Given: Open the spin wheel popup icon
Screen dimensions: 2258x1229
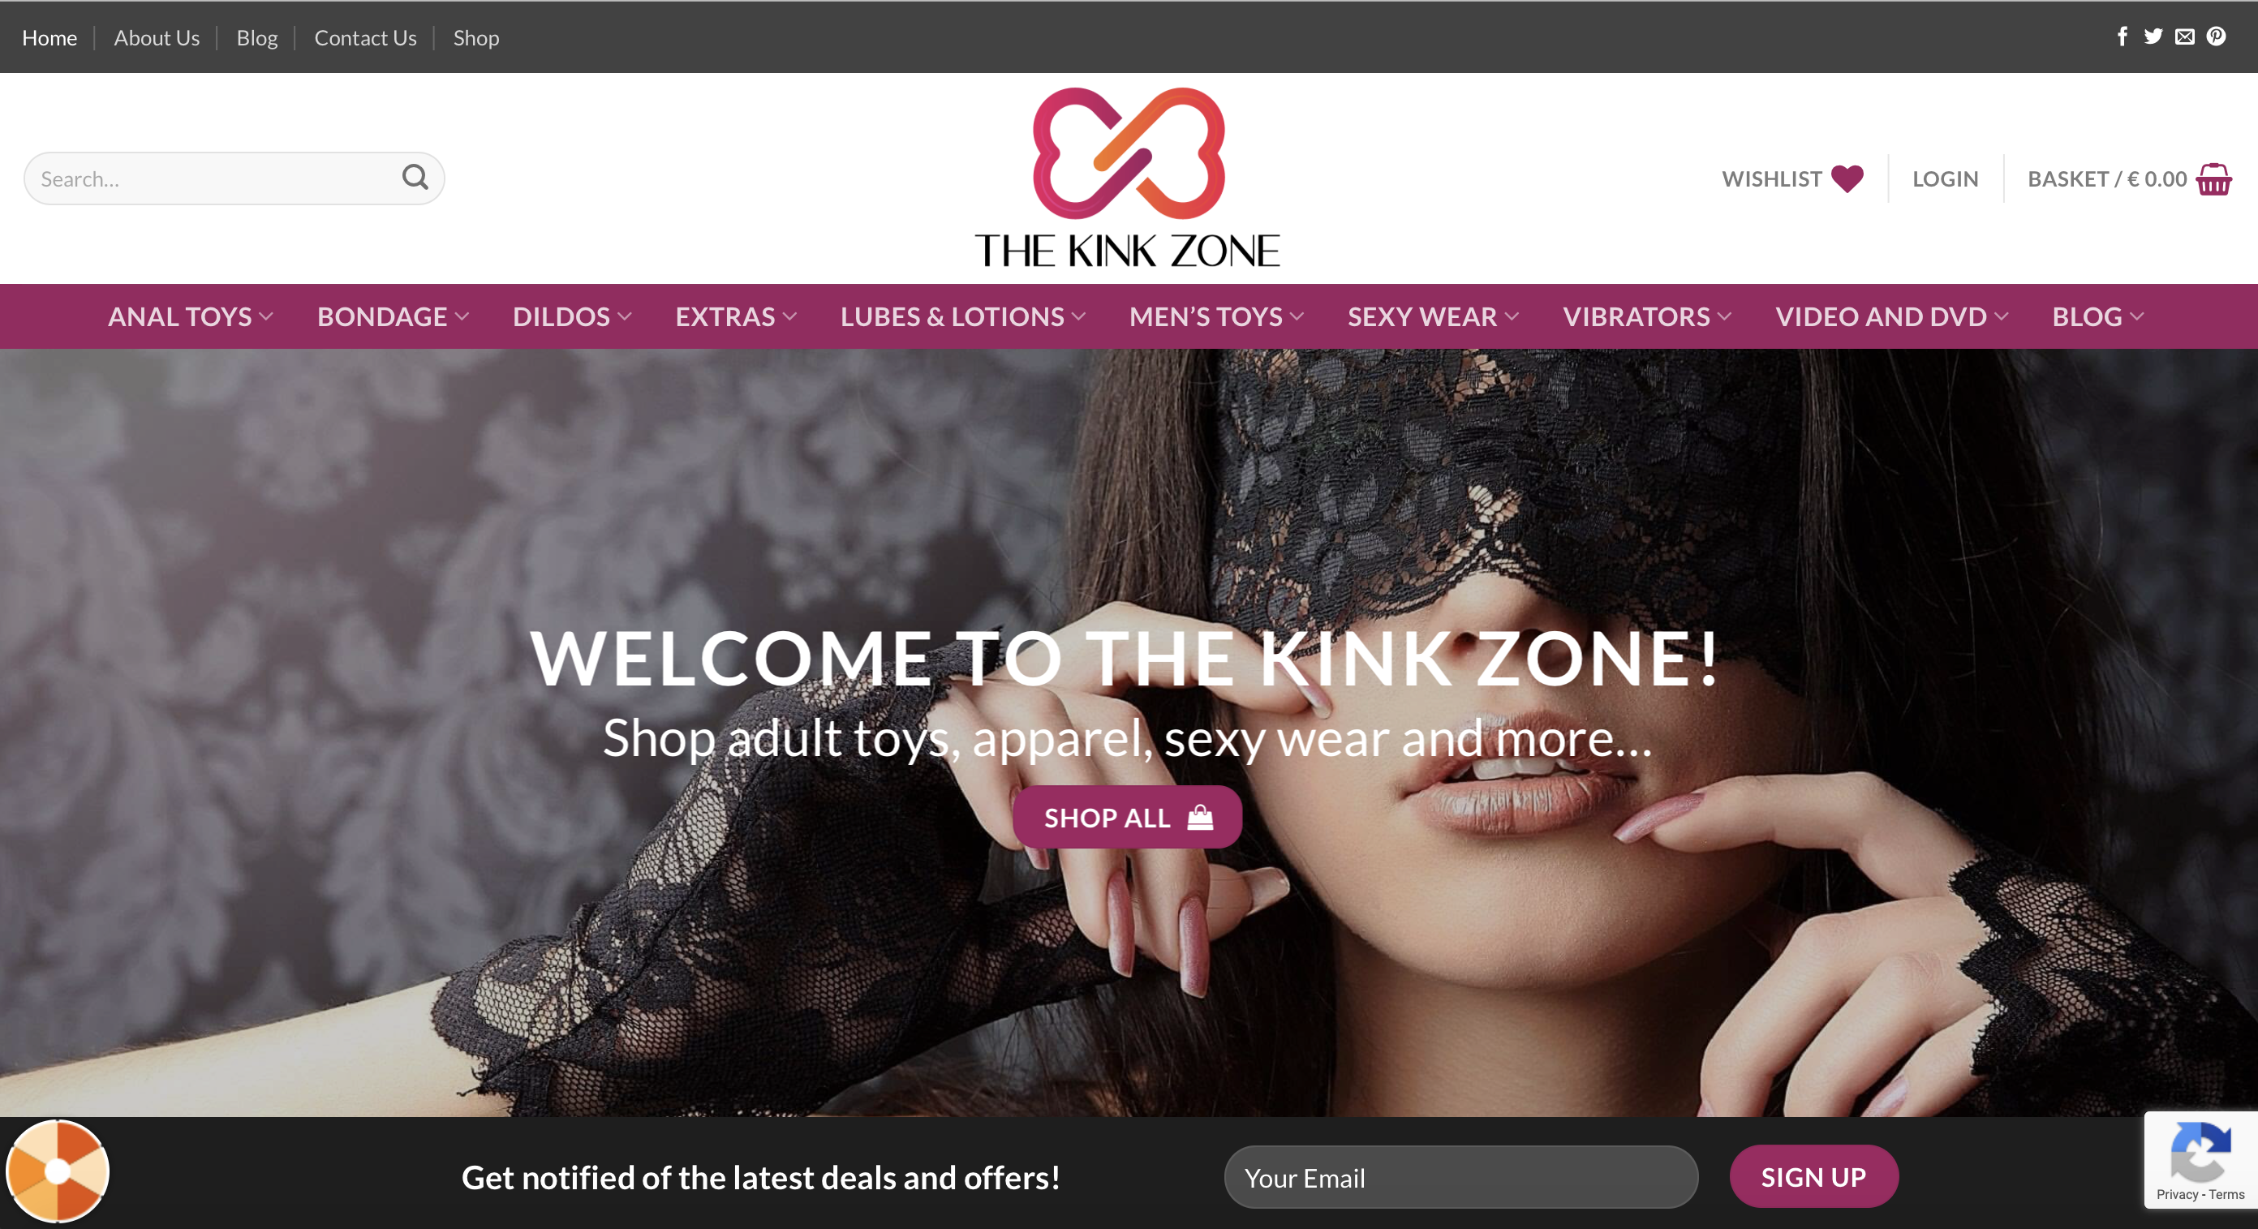Looking at the screenshot, I should pyautogui.click(x=58, y=1171).
